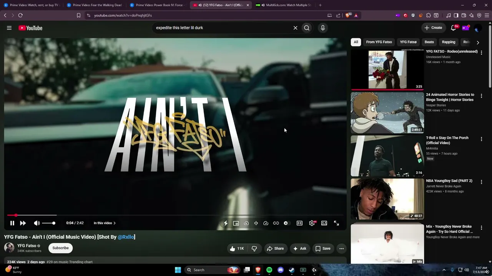Save the video to a playlist

click(323, 248)
